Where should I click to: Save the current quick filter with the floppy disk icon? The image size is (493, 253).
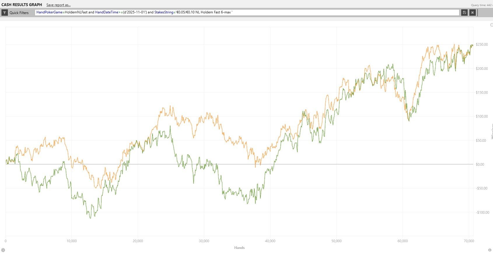(x=464, y=13)
